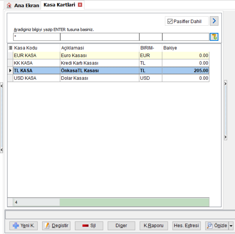Click the BIRIM- column header
The image size is (235, 234).
tap(151, 48)
